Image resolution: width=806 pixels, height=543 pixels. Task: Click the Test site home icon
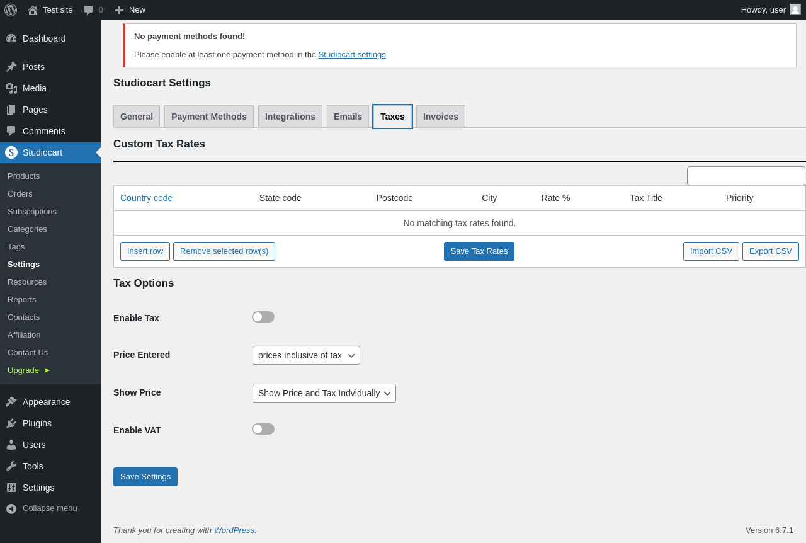click(33, 10)
